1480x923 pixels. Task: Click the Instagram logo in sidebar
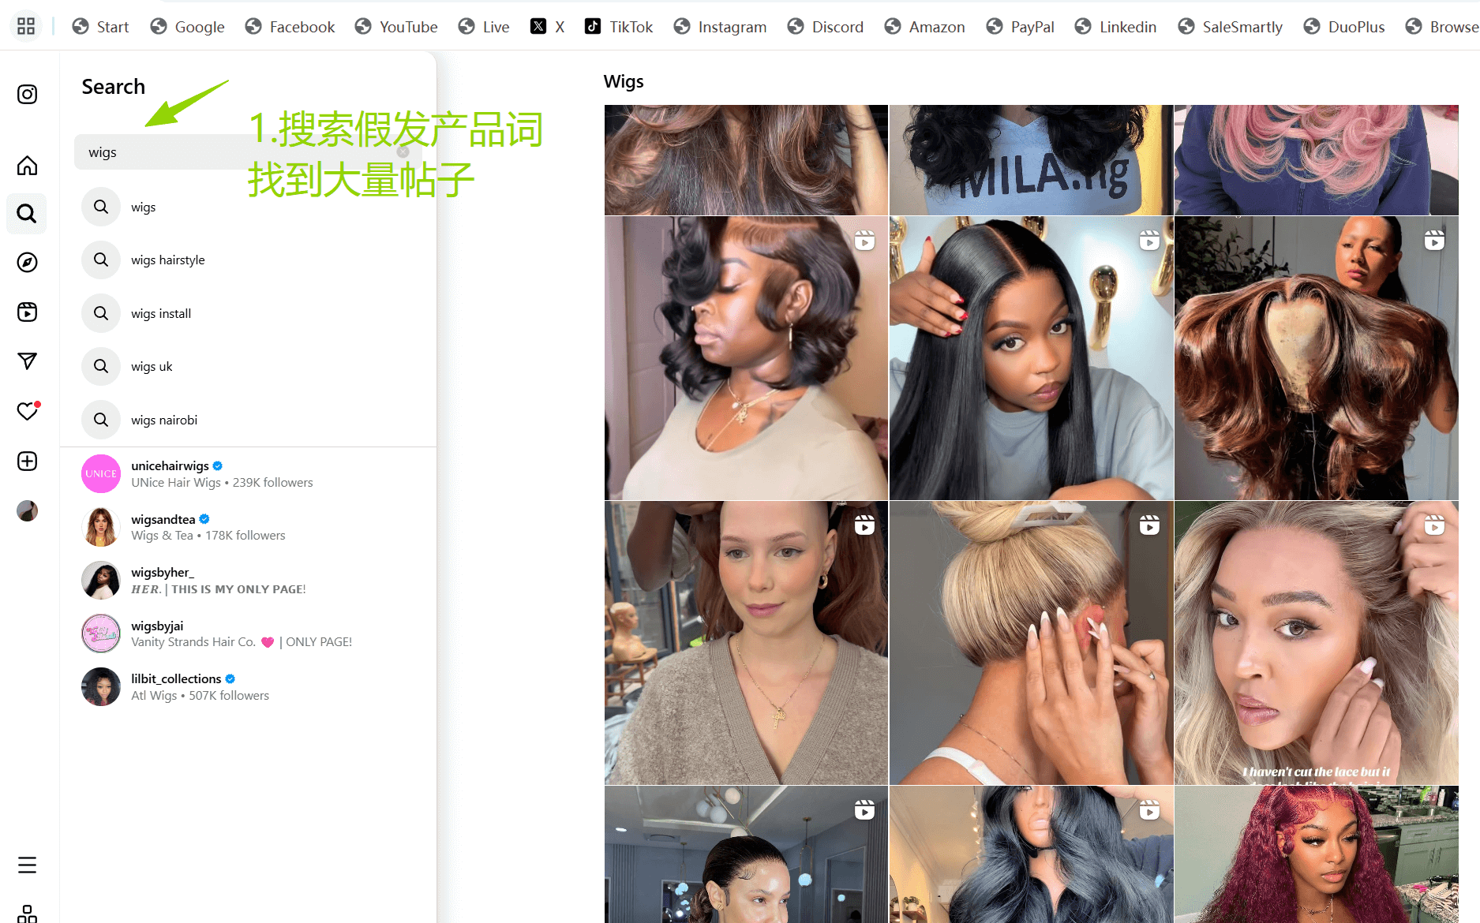pos(27,95)
